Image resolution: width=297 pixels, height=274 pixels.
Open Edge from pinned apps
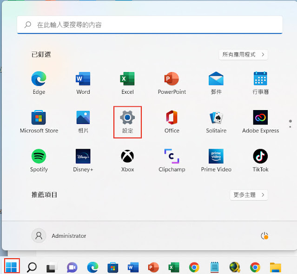[x=39, y=83]
